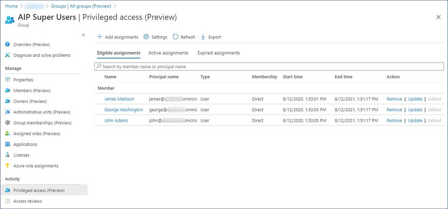This screenshot has height=209, width=448.
Task: Remove James Madison assignment
Action: pos(394,99)
